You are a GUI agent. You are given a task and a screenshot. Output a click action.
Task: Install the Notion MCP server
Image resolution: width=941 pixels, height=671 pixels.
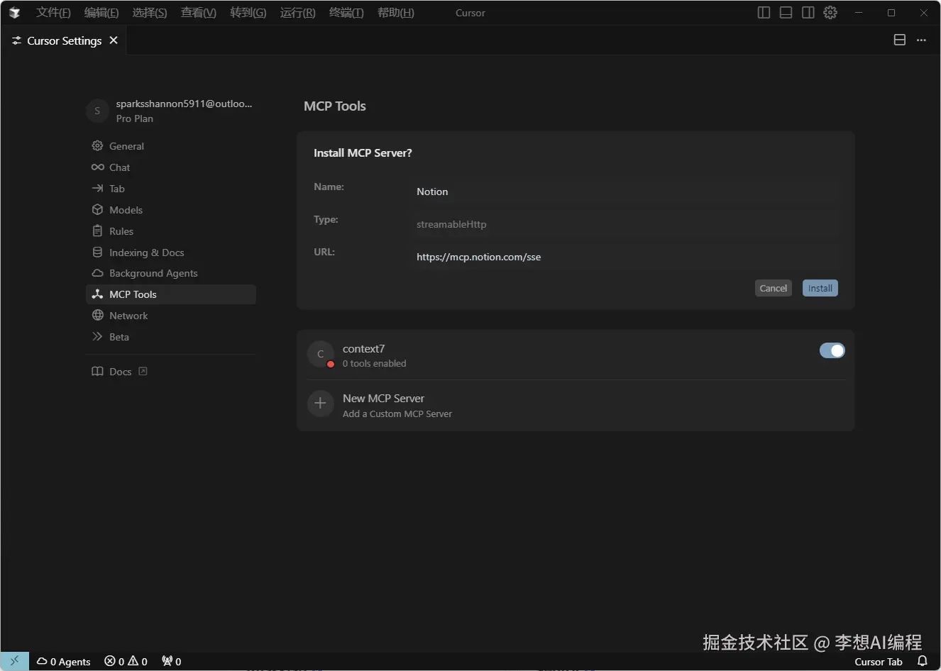tap(820, 288)
